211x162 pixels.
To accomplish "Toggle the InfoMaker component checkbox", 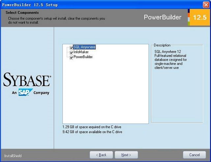I will coord(71,52).
